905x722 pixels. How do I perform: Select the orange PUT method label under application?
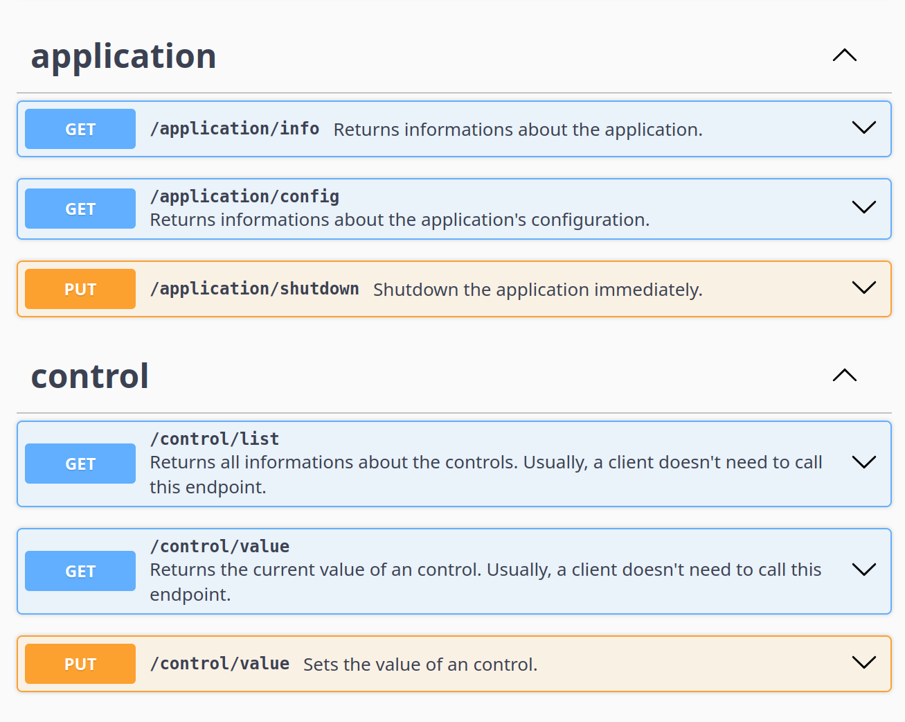80,289
